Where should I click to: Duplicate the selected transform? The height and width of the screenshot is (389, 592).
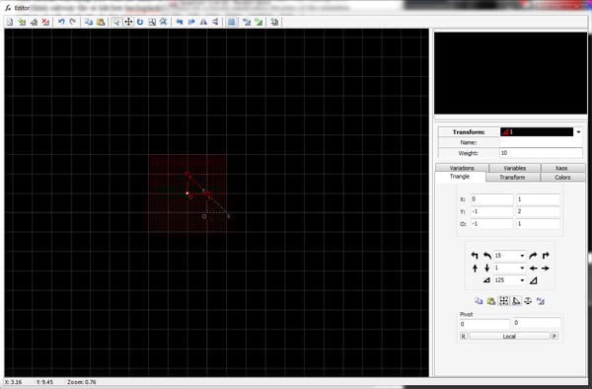[34, 22]
